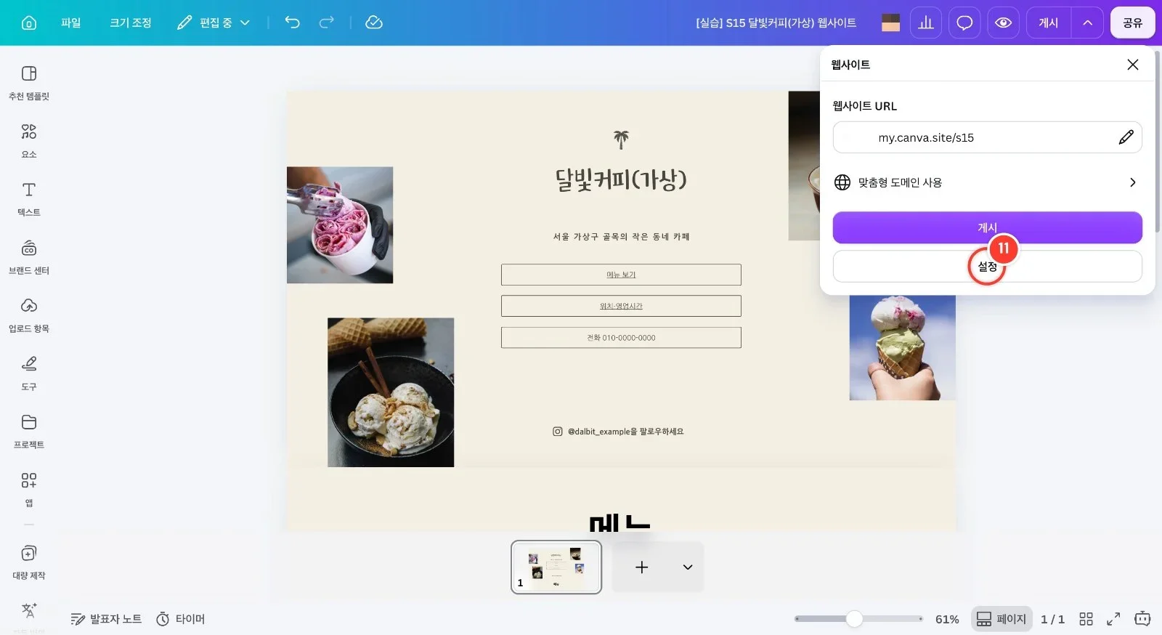
Task: Add a new page with plus button
Action: [641, 567]
